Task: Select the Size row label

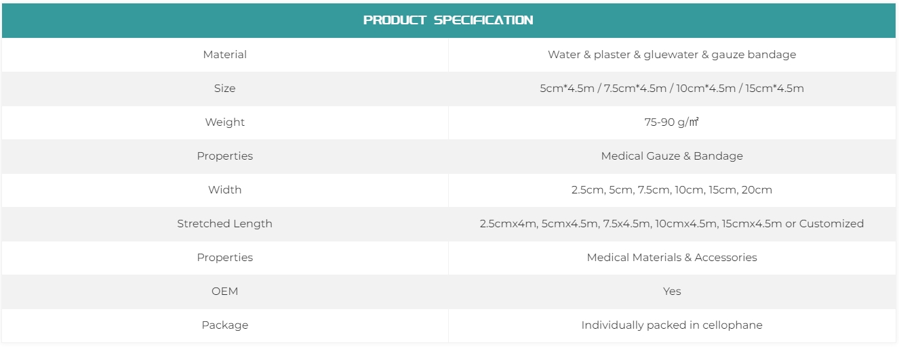Action: 224,89
